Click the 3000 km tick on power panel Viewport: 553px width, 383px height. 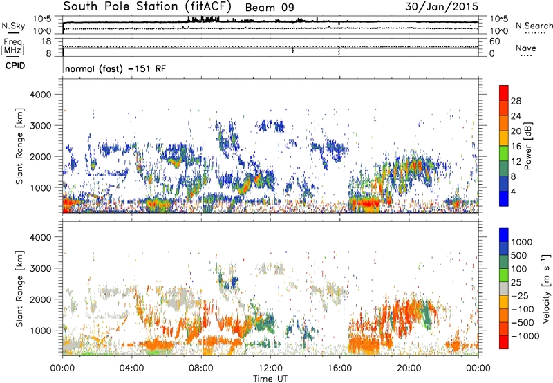coord(40,126)
